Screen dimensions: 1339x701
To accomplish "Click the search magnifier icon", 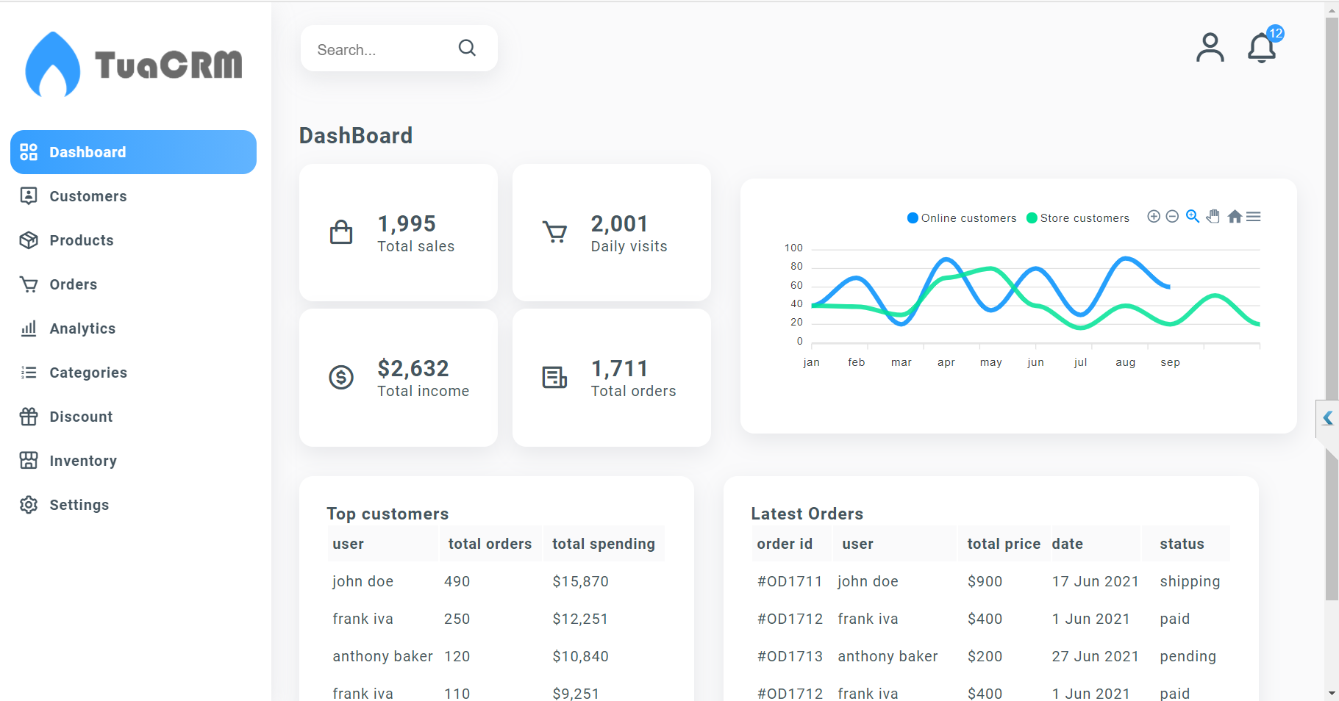I will [x=467, y=47].
